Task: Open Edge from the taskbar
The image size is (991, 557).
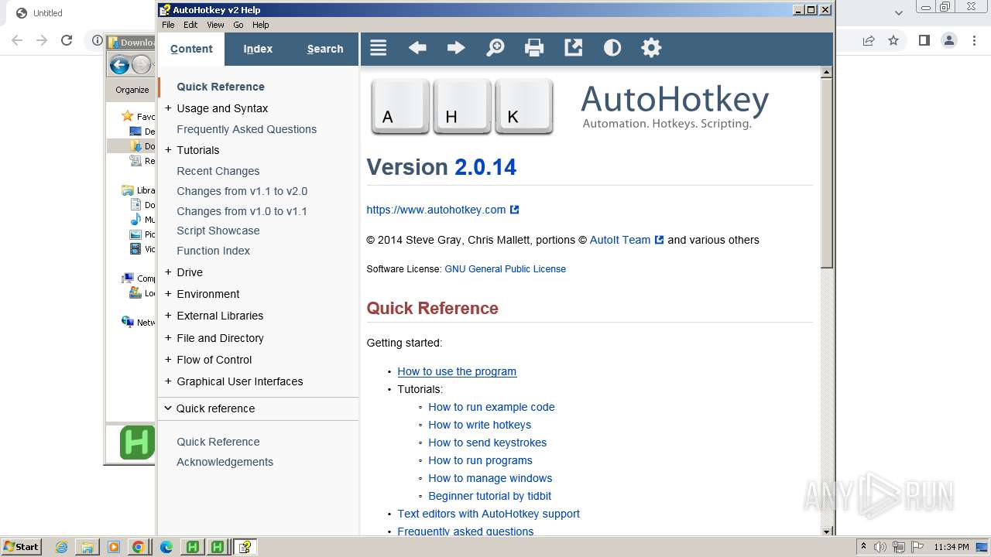Action: pos(166,547)
